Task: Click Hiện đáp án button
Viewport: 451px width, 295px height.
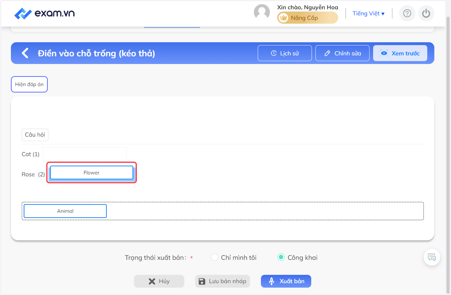Action: click(29, 84)
